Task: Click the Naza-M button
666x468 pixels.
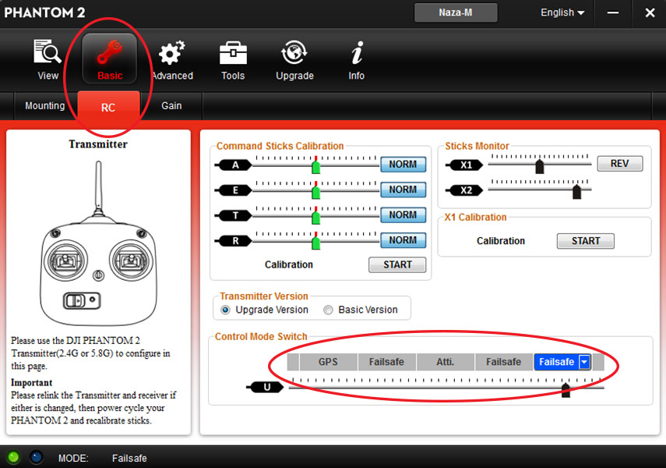Action: click(456, 12)
